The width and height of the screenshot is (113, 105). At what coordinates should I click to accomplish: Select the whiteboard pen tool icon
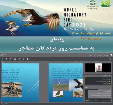(19, 59)
